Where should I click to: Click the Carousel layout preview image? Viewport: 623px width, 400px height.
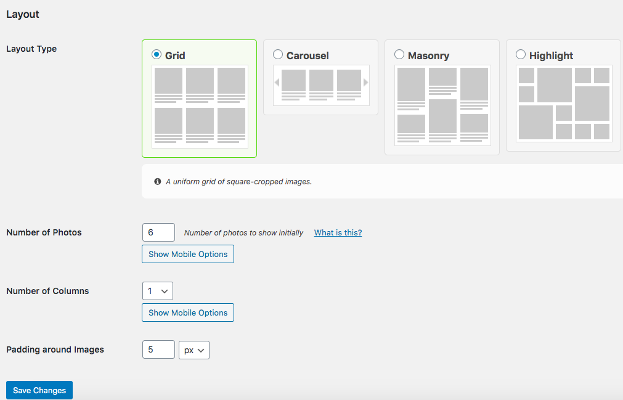click(x=321, y=84)
